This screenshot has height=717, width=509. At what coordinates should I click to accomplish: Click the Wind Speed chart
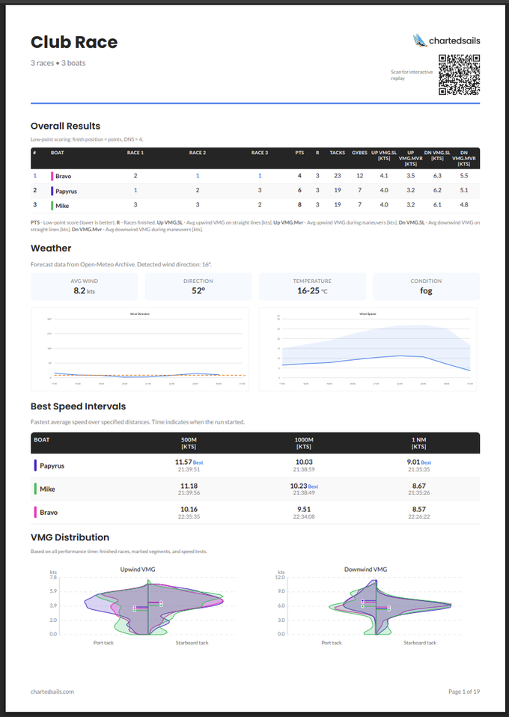coord(369,348)
